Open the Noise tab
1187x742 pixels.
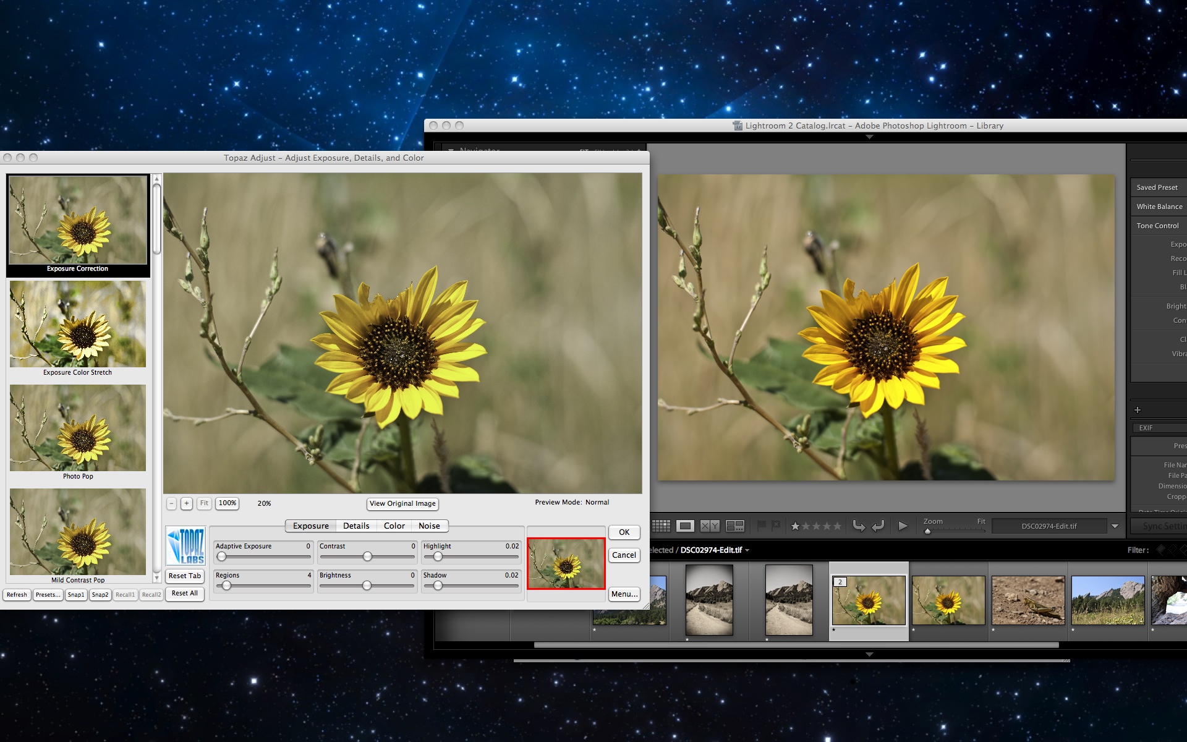pos(429,526)
